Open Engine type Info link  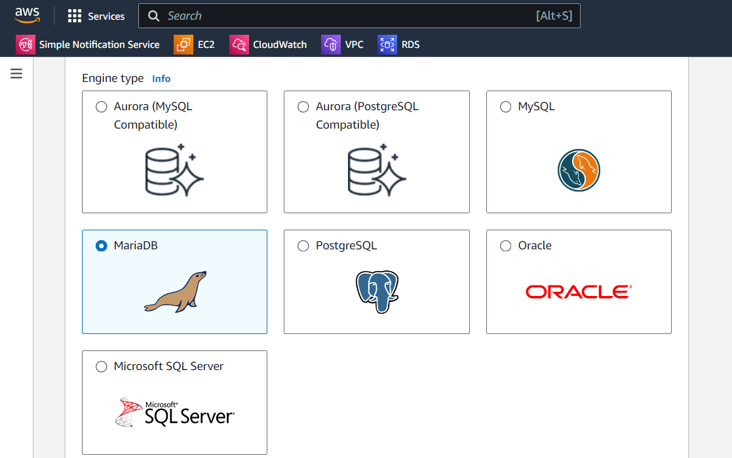tap(161, 79)
